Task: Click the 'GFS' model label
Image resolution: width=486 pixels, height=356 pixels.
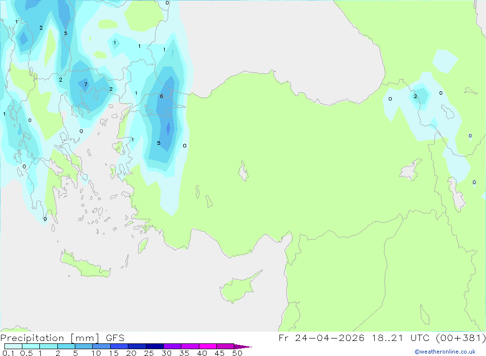Action: (x=115, y=338)
